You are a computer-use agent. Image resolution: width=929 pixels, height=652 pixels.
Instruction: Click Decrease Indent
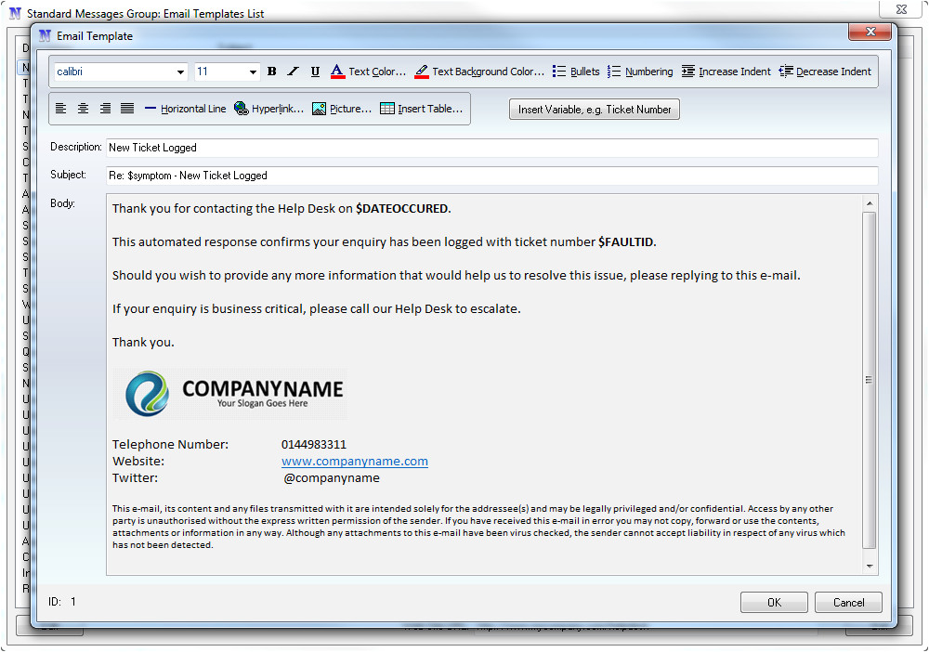coord(825,72)
